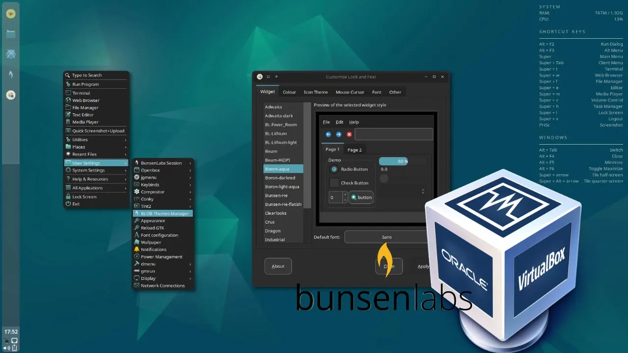Viewport: 628px width, 353px height.
Task: Expand the Help & Resources submenu arrow
Action: click(x=126, y=179)
